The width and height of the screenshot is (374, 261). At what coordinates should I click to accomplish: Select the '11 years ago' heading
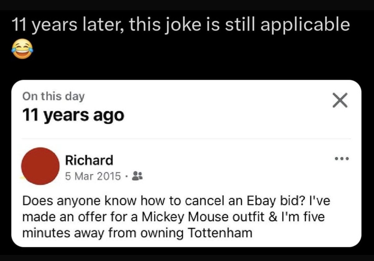pos(73,115)
